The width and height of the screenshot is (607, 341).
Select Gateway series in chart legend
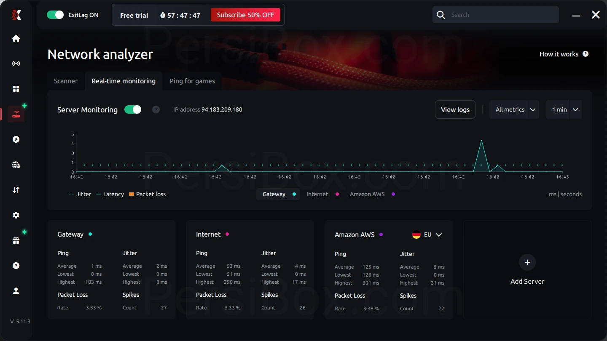278,194
